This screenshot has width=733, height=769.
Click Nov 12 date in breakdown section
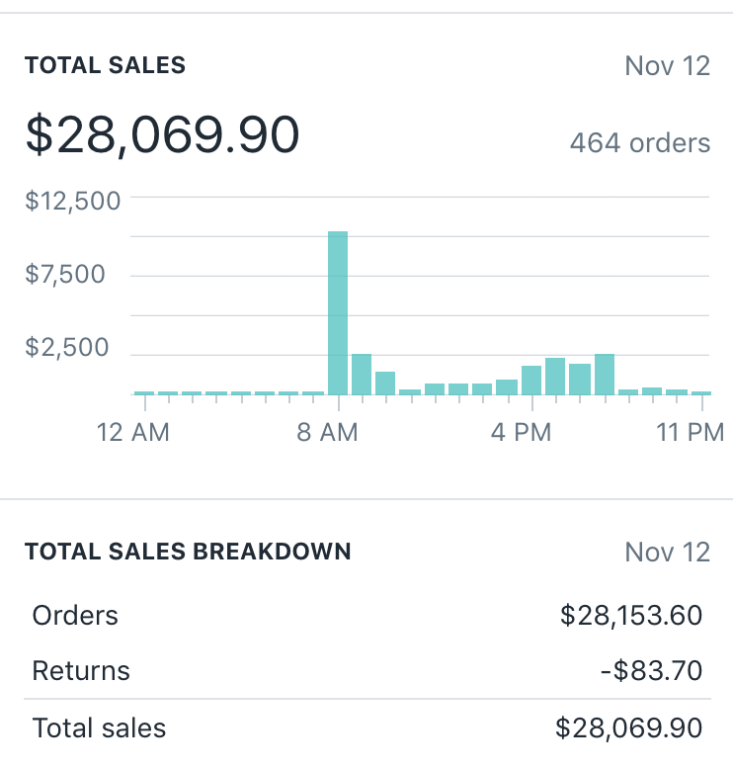click(x=667, y=552)
